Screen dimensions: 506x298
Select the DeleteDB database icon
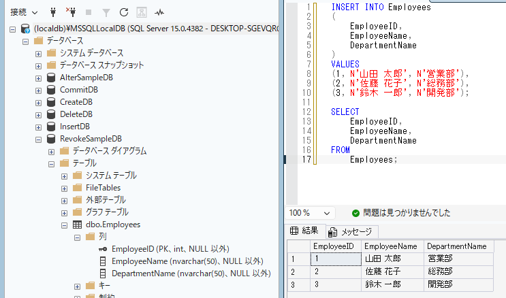point(51,114)
